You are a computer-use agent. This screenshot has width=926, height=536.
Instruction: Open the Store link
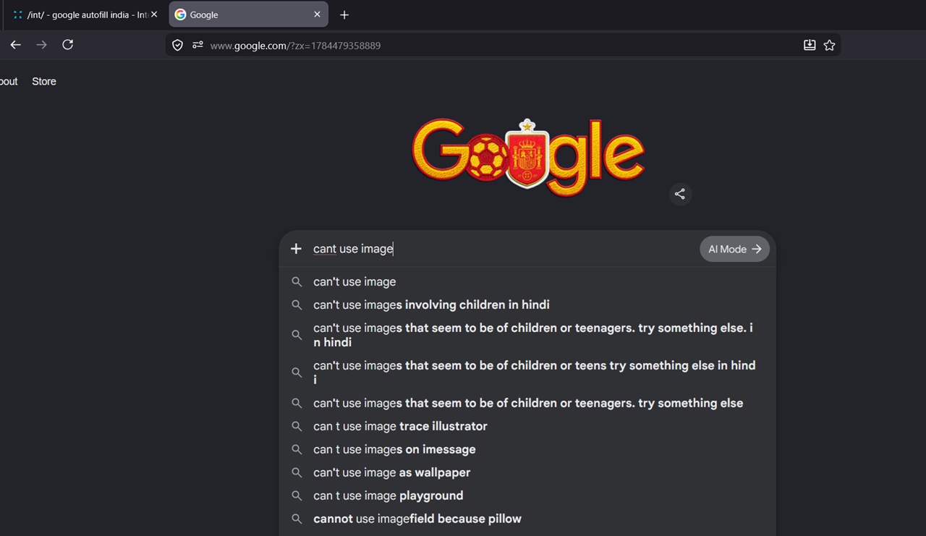44,82
